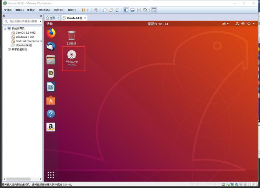
Task: Launch Thunderbird mail from the dock
Action: (51, 46)
